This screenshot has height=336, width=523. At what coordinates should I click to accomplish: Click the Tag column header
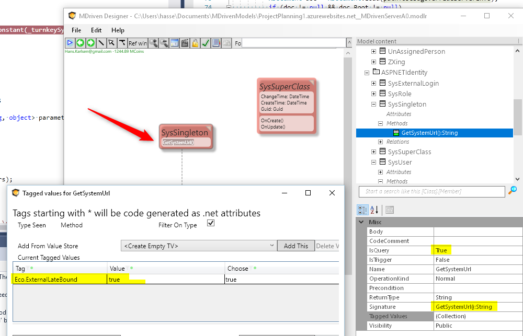click(x=60, y=269)
